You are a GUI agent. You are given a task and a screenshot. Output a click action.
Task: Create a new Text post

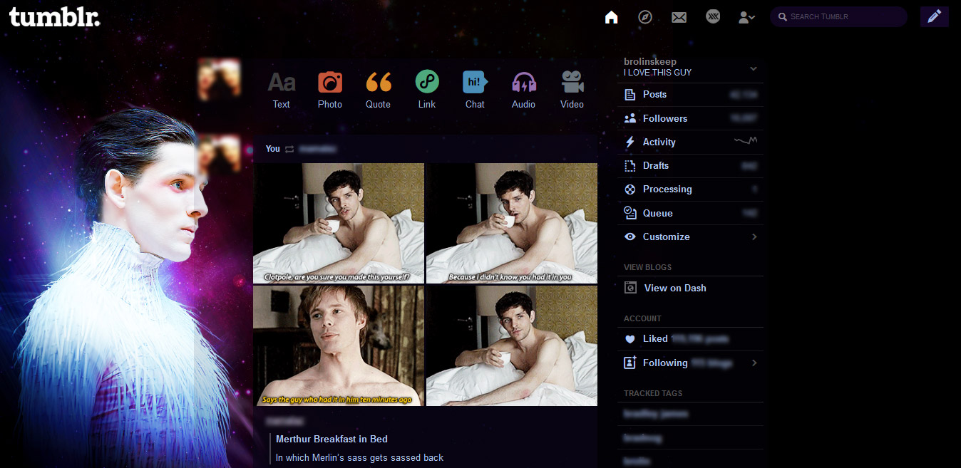[x=282, y=90]
